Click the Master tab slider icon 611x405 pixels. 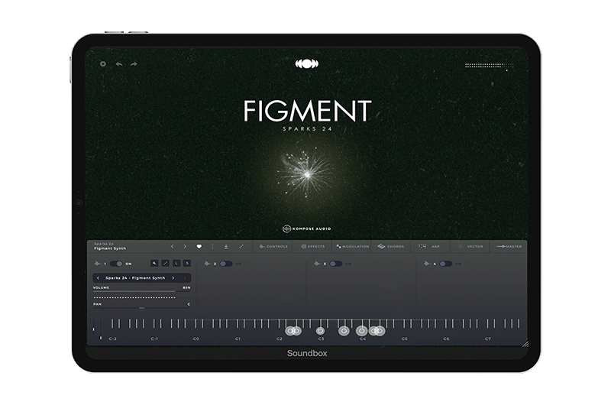pyautogui.click(x=501, y=246)
